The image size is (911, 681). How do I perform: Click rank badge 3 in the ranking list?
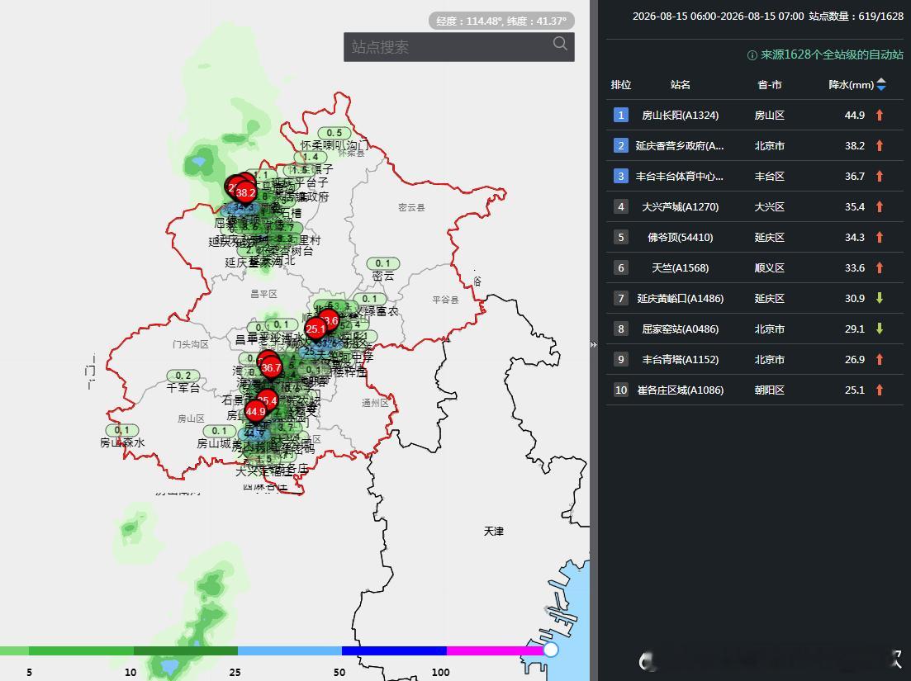(620, 176)
